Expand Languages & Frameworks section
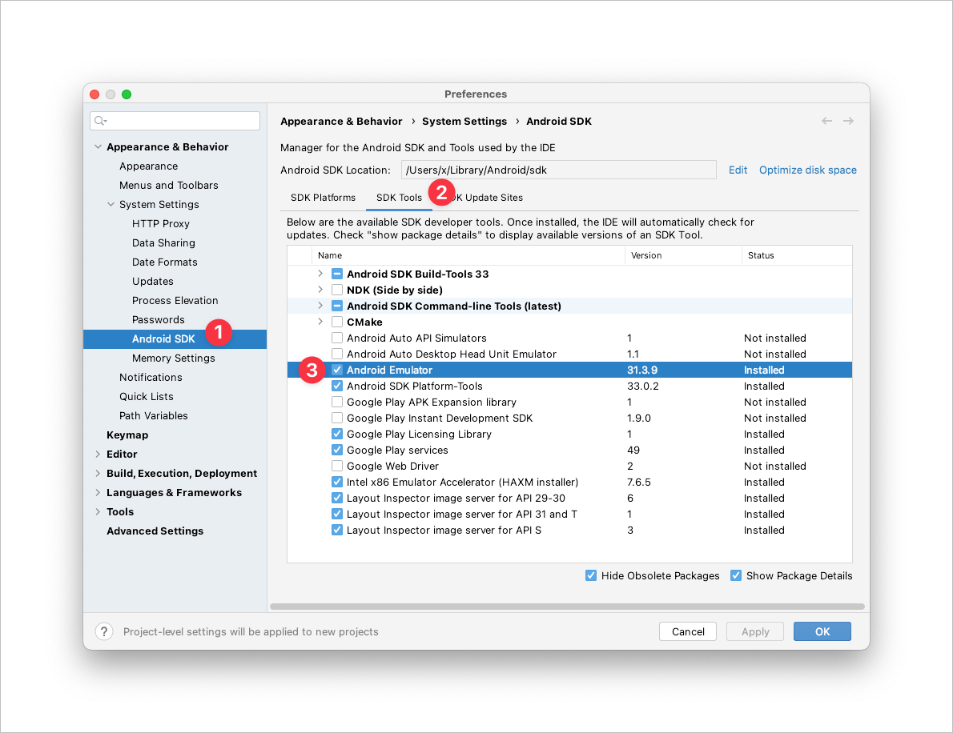This screenshot has width=953, height=733. [98, 492]
